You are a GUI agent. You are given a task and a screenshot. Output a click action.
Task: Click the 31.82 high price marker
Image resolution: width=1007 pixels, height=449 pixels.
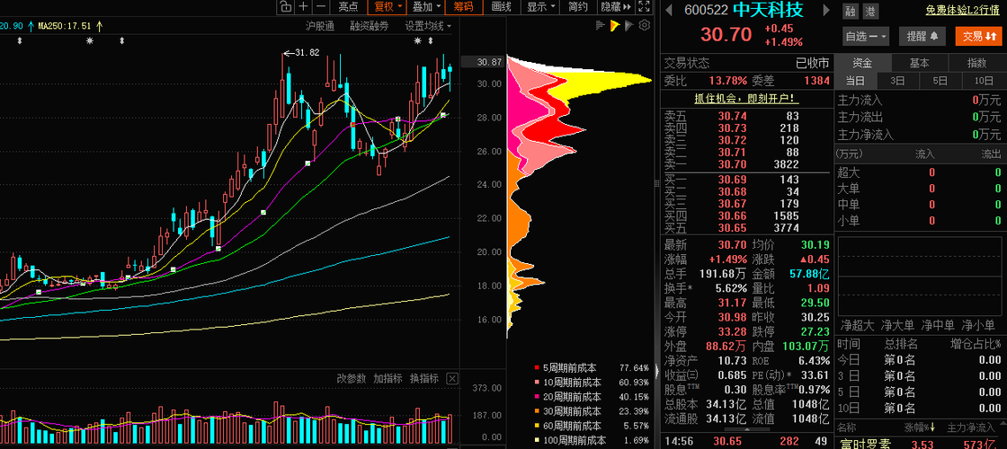click(301, 53)
